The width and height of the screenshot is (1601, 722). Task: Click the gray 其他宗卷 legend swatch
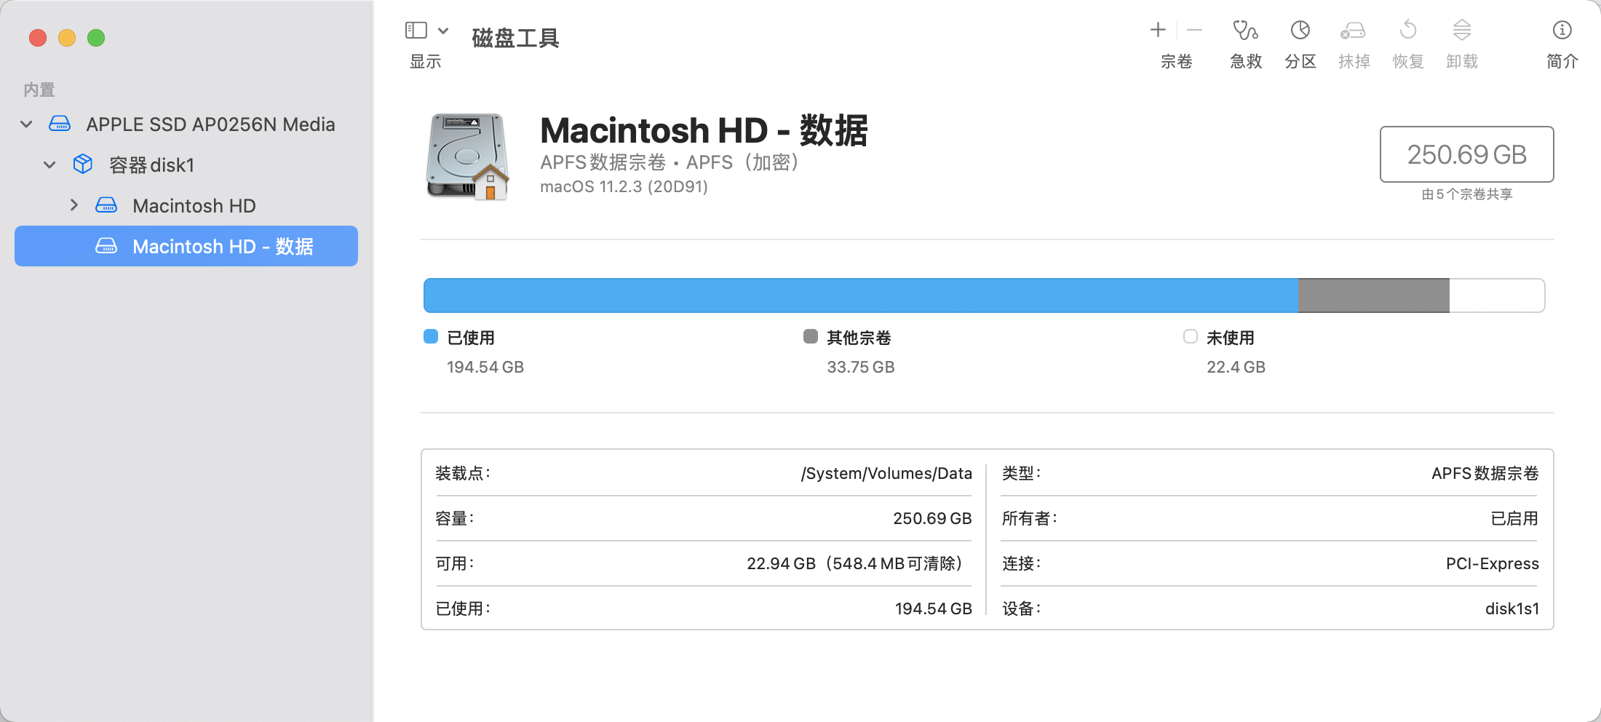(811, 336)
